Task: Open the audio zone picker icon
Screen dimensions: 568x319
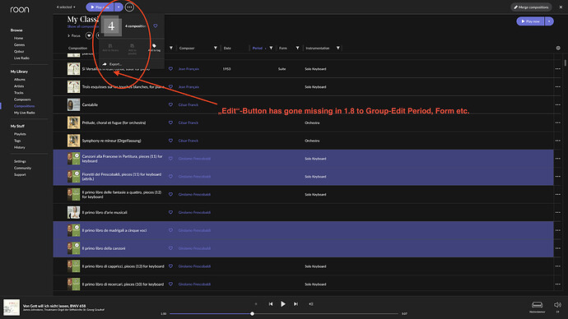Action: (537, 304)
